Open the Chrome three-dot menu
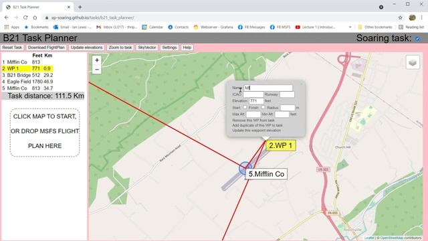The image size is (428, 241). (422, 17)
